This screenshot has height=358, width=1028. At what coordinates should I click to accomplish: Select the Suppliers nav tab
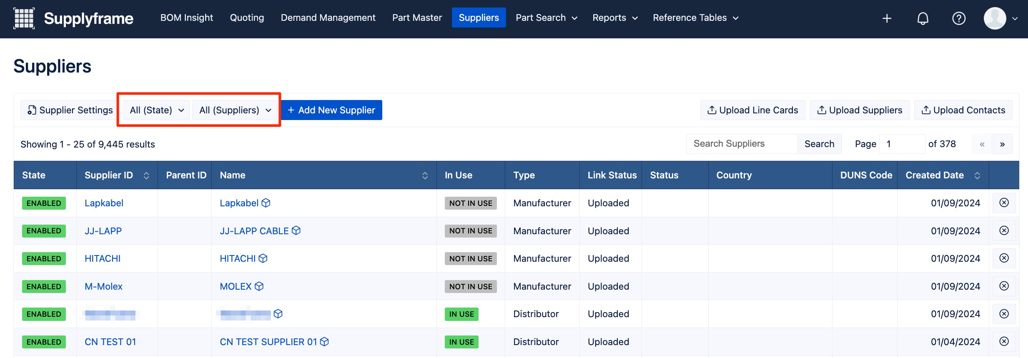[479, 18]
